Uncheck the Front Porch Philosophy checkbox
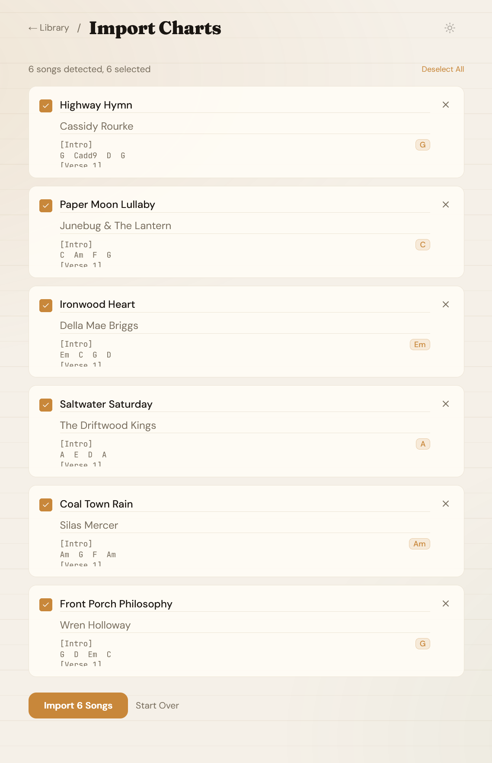 (46, 604)
